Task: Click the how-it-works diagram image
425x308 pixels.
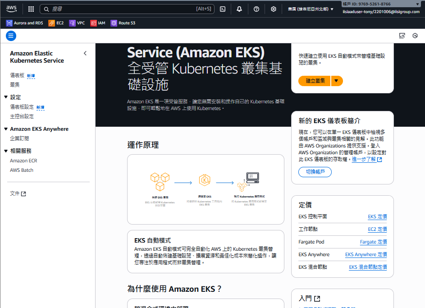Action: click(x=206, y=189)
